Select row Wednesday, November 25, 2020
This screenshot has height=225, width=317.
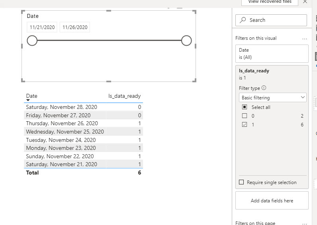click(x=83, y=132)
